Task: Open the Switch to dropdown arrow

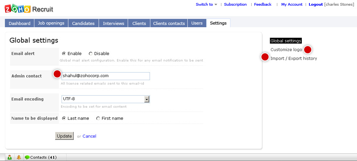Action: click(216, 5)
